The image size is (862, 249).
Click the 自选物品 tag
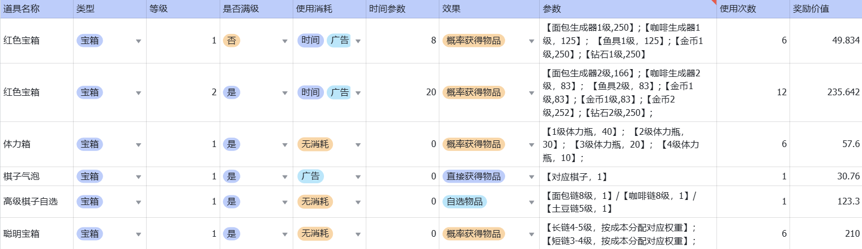point(465,202)
